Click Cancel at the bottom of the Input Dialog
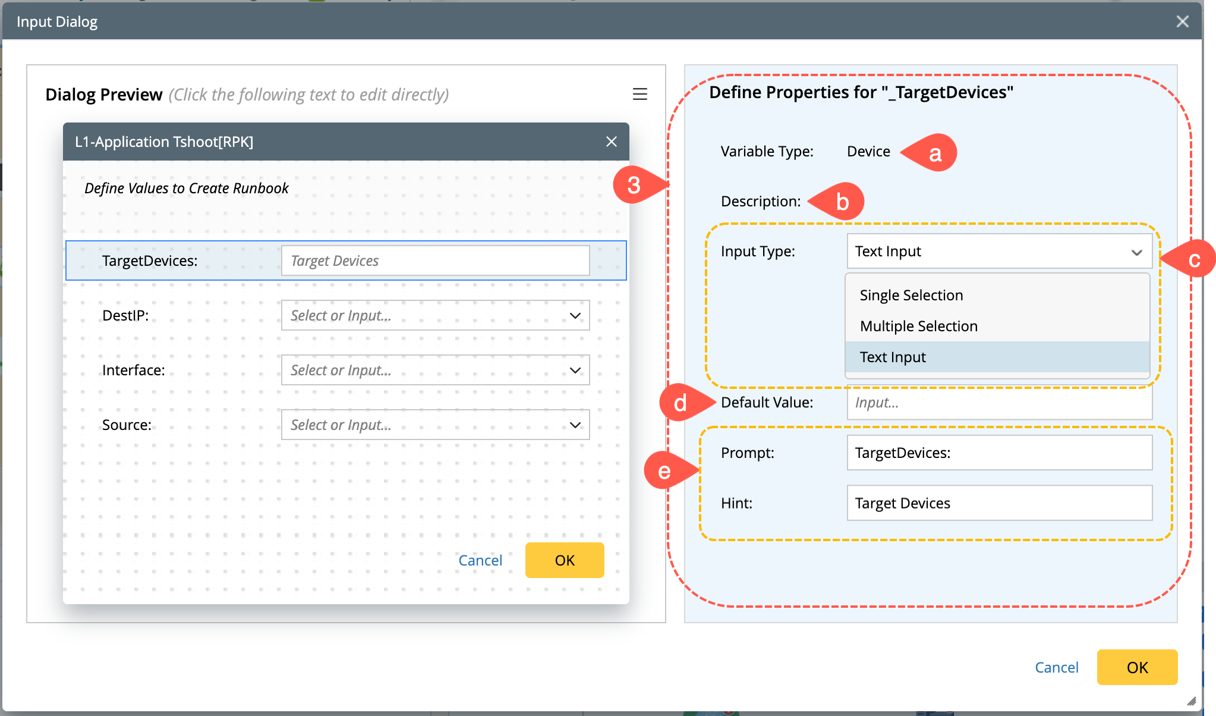Screen dimensions: 1216x716 click(1056, 667)
